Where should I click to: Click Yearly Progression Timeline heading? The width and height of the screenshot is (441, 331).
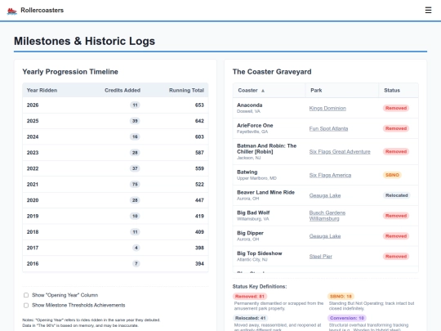pyautogui.click(x=70, y=72)
